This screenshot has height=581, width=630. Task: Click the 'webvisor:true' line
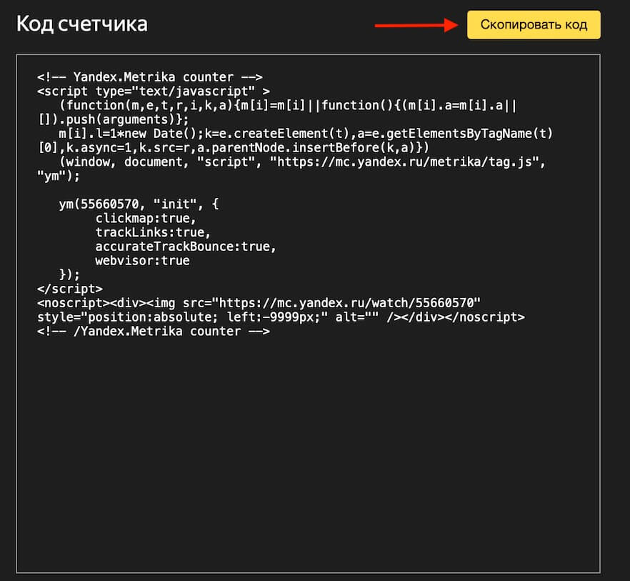pos(142,261)
